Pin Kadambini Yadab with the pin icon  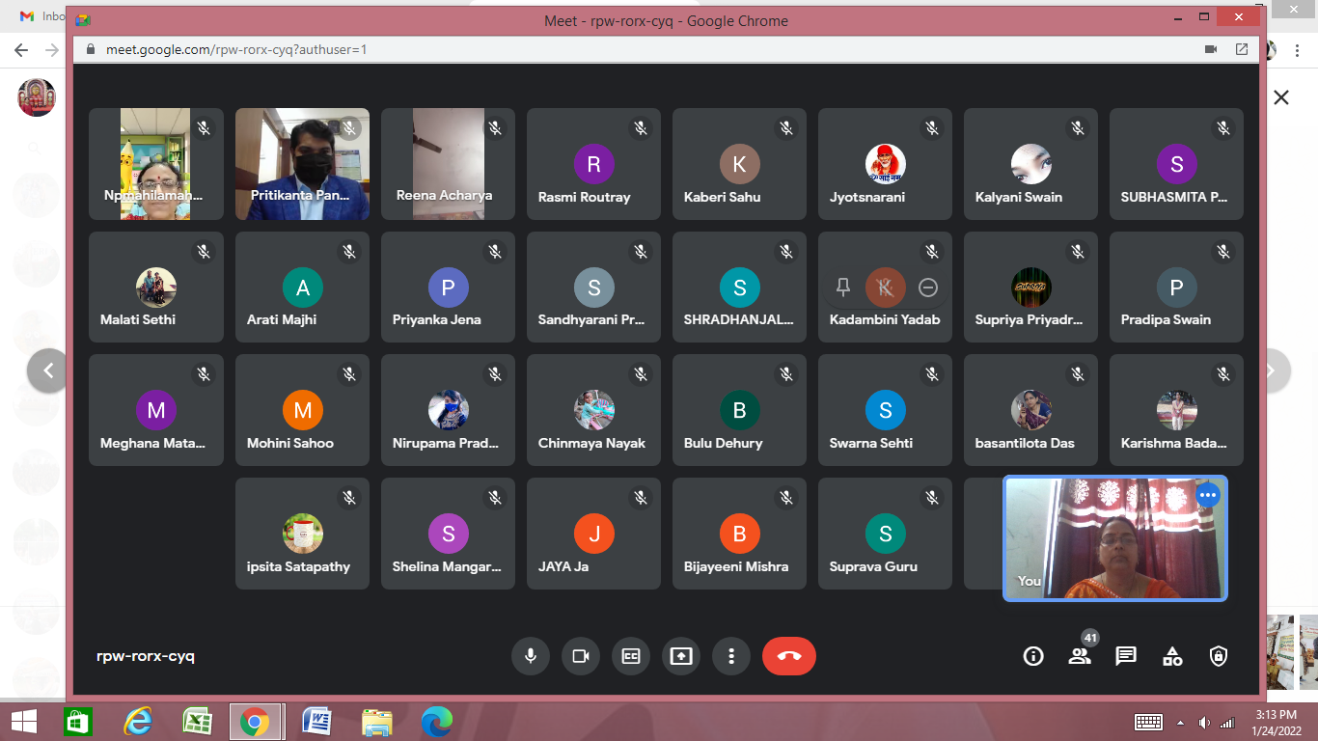coord(843,288)
